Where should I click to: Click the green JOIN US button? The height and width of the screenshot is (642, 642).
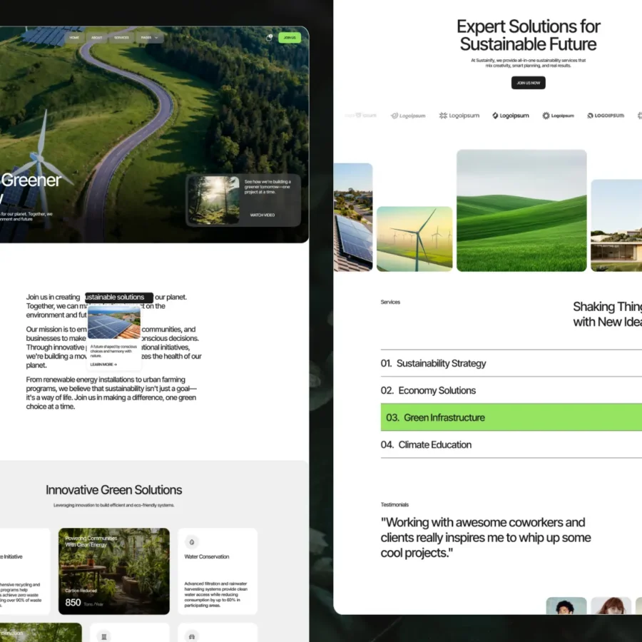290,38
